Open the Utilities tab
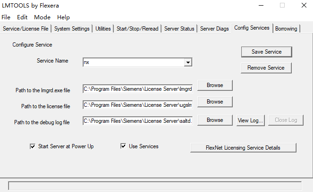The width and height of the screenshot is (313, 192). point(103,29)
